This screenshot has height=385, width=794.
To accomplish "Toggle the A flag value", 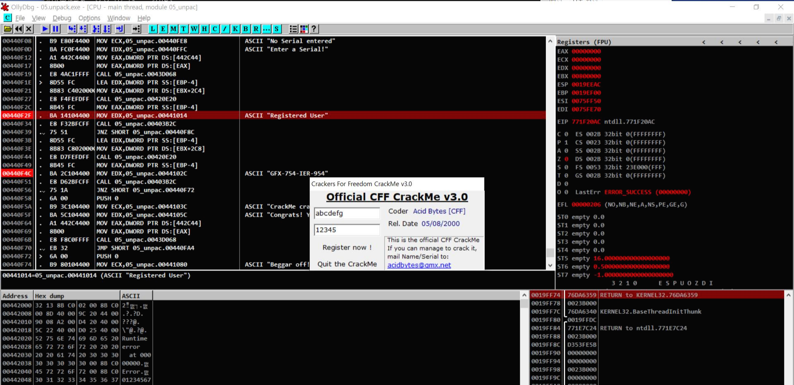I will (566, 151).
